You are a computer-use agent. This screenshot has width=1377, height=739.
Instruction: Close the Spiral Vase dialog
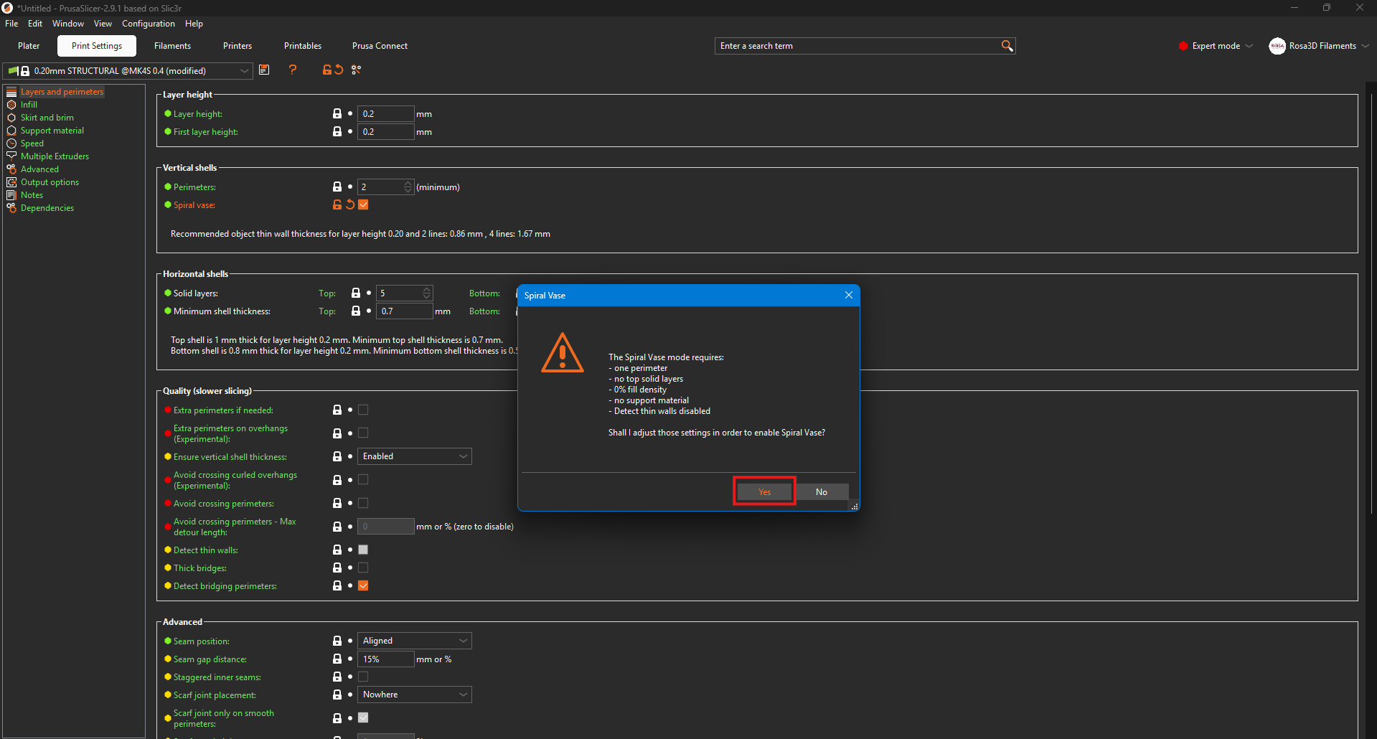[849, 295]
